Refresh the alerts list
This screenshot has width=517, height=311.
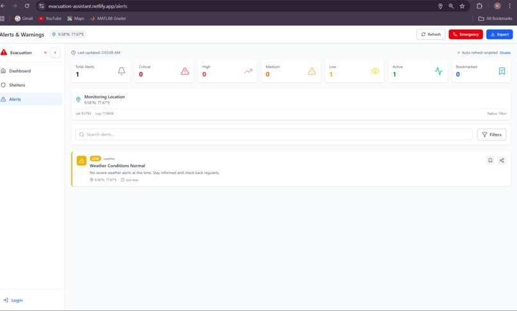tap(430, 34)
